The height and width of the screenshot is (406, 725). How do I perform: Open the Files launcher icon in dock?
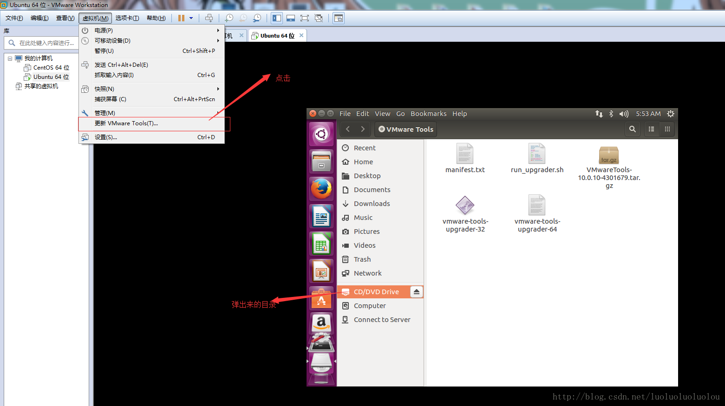[x=321, y=161]
